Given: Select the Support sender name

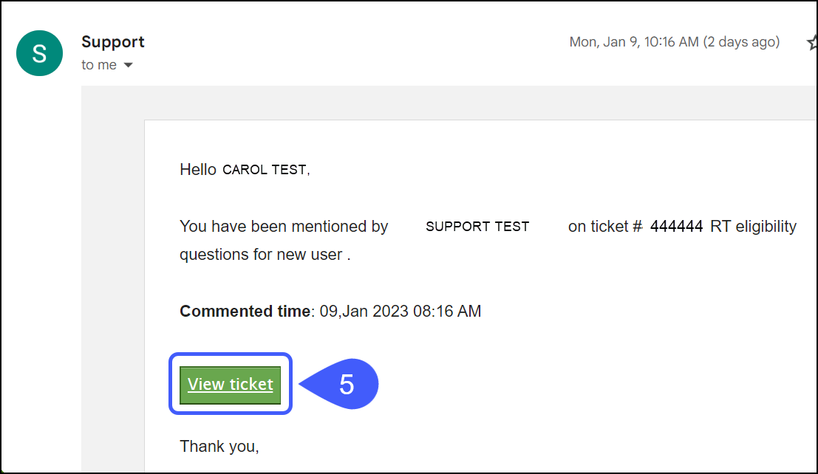Looking at the screenshot, I should coord(112,41).
